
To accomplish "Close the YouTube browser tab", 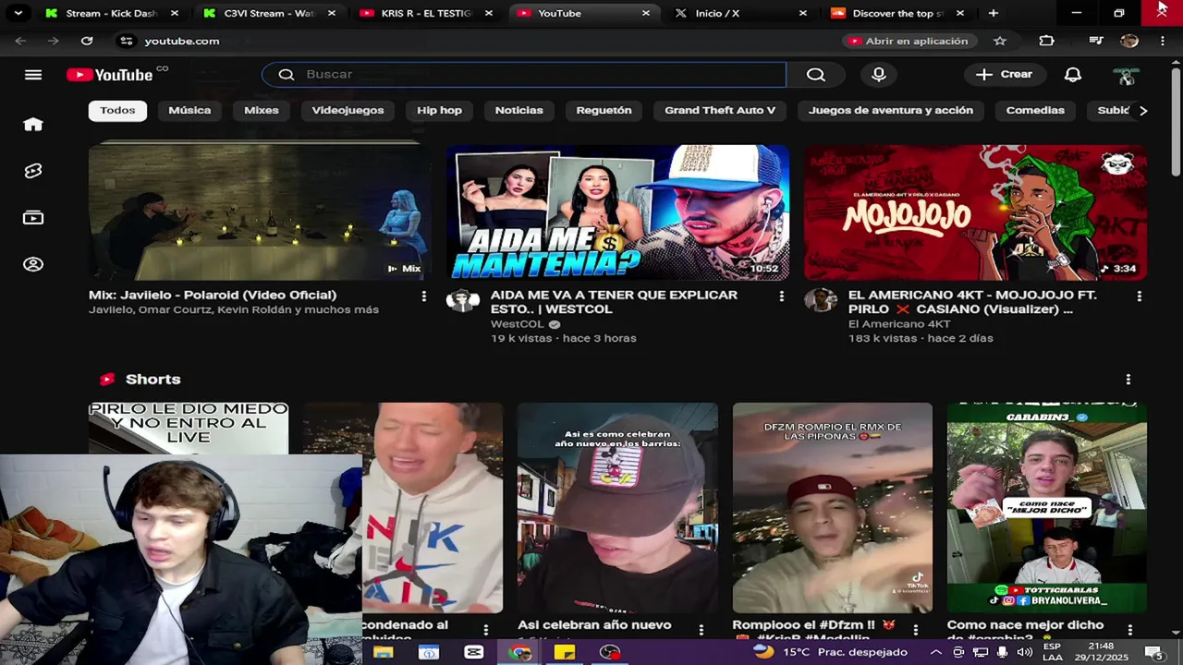I will (x=646, y=13).
